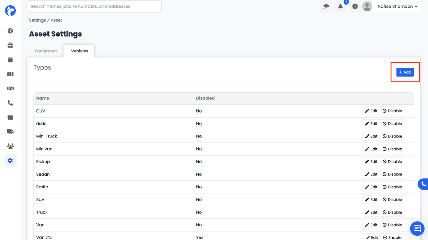Click the notification bell icon
The height and width of the screenshot is (240, 428).
[340, 7]
